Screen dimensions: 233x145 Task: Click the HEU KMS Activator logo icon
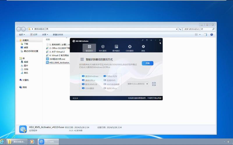tap(74, 41)
